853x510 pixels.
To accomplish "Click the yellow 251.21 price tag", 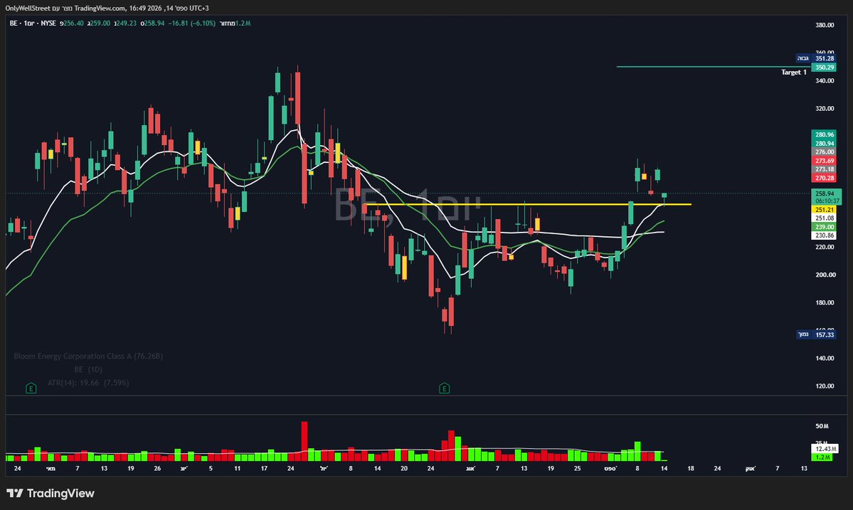I will pos(824,209).
